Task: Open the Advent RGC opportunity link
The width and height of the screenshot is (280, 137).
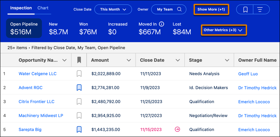Action: pyautogui.click(x=30, y=88)
